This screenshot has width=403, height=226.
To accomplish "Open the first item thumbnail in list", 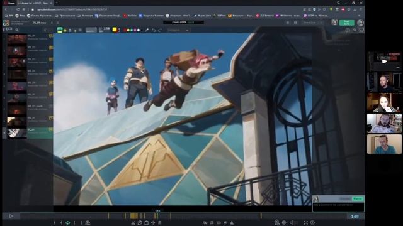I will click(17, 39).
